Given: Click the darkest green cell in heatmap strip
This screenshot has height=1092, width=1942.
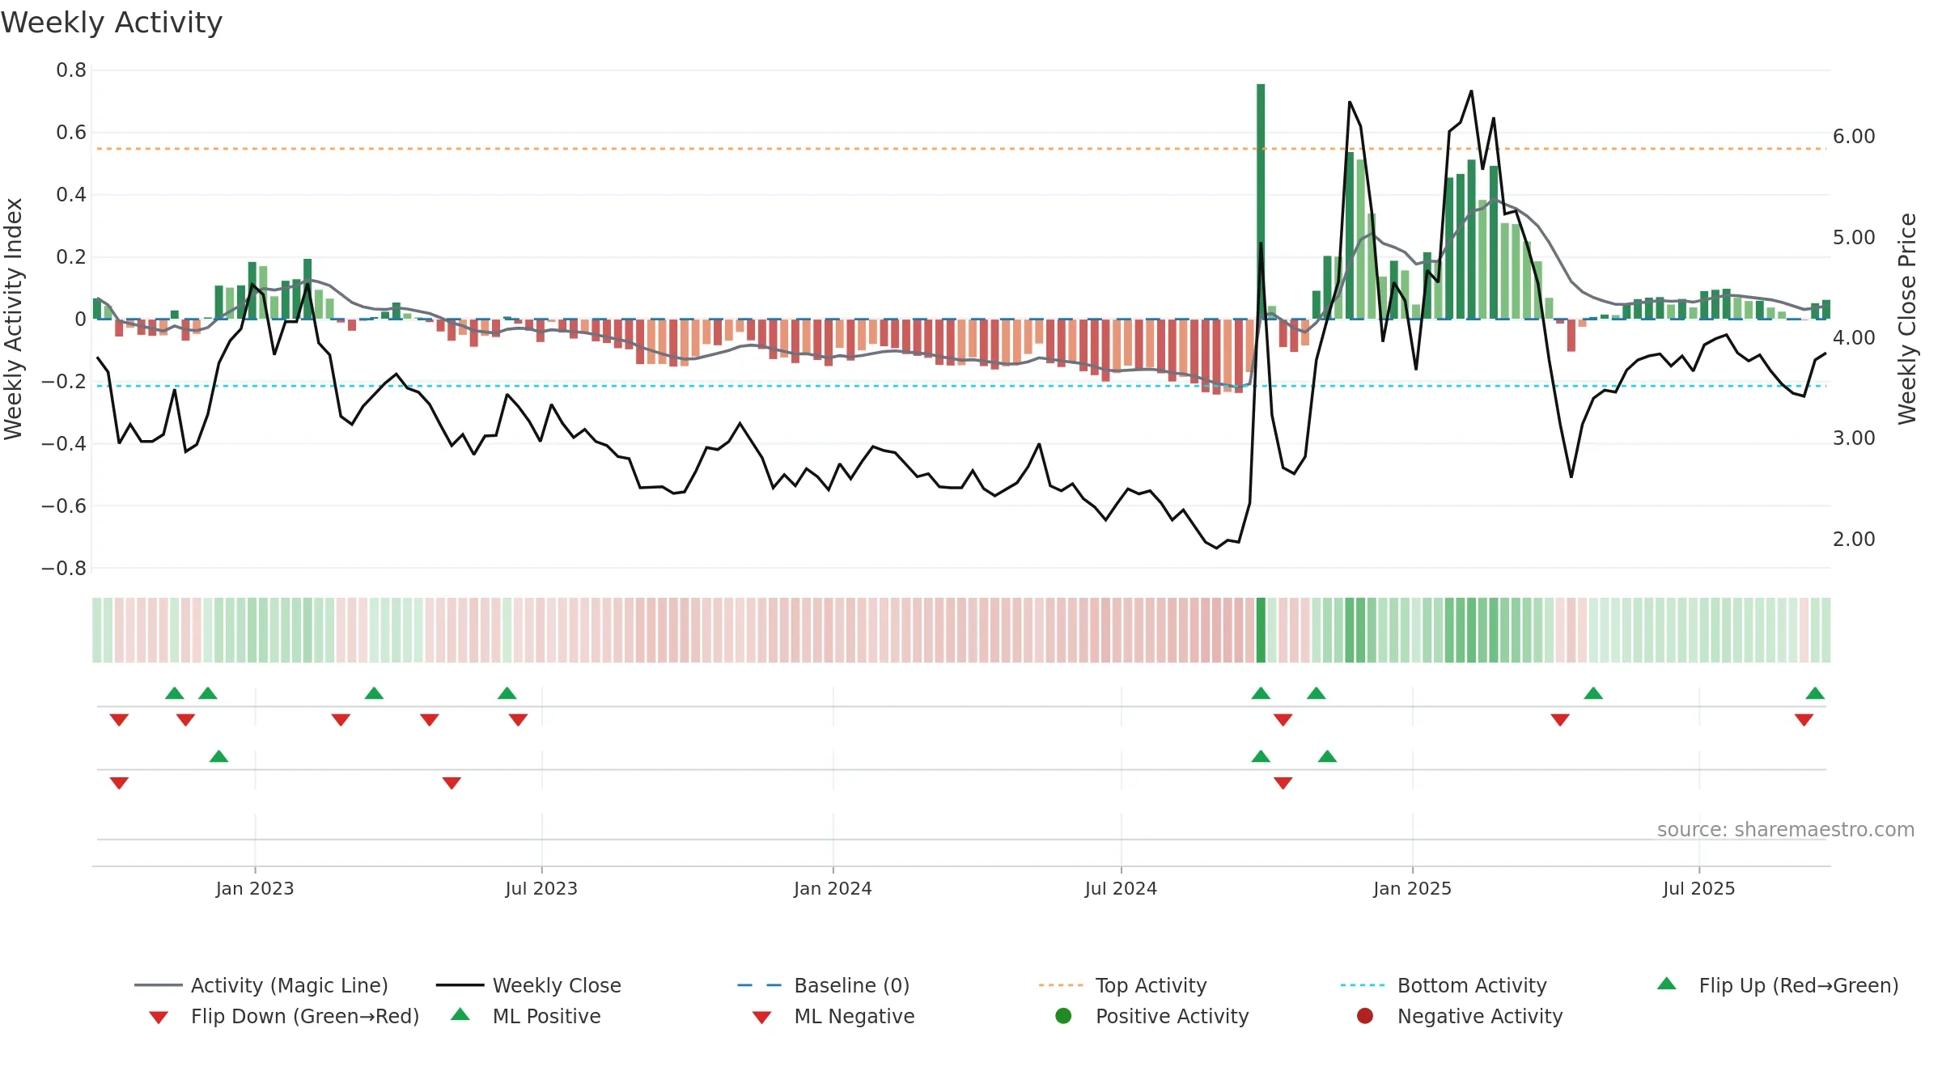Looking at the screenshot, I should [x=1261, y=630].
